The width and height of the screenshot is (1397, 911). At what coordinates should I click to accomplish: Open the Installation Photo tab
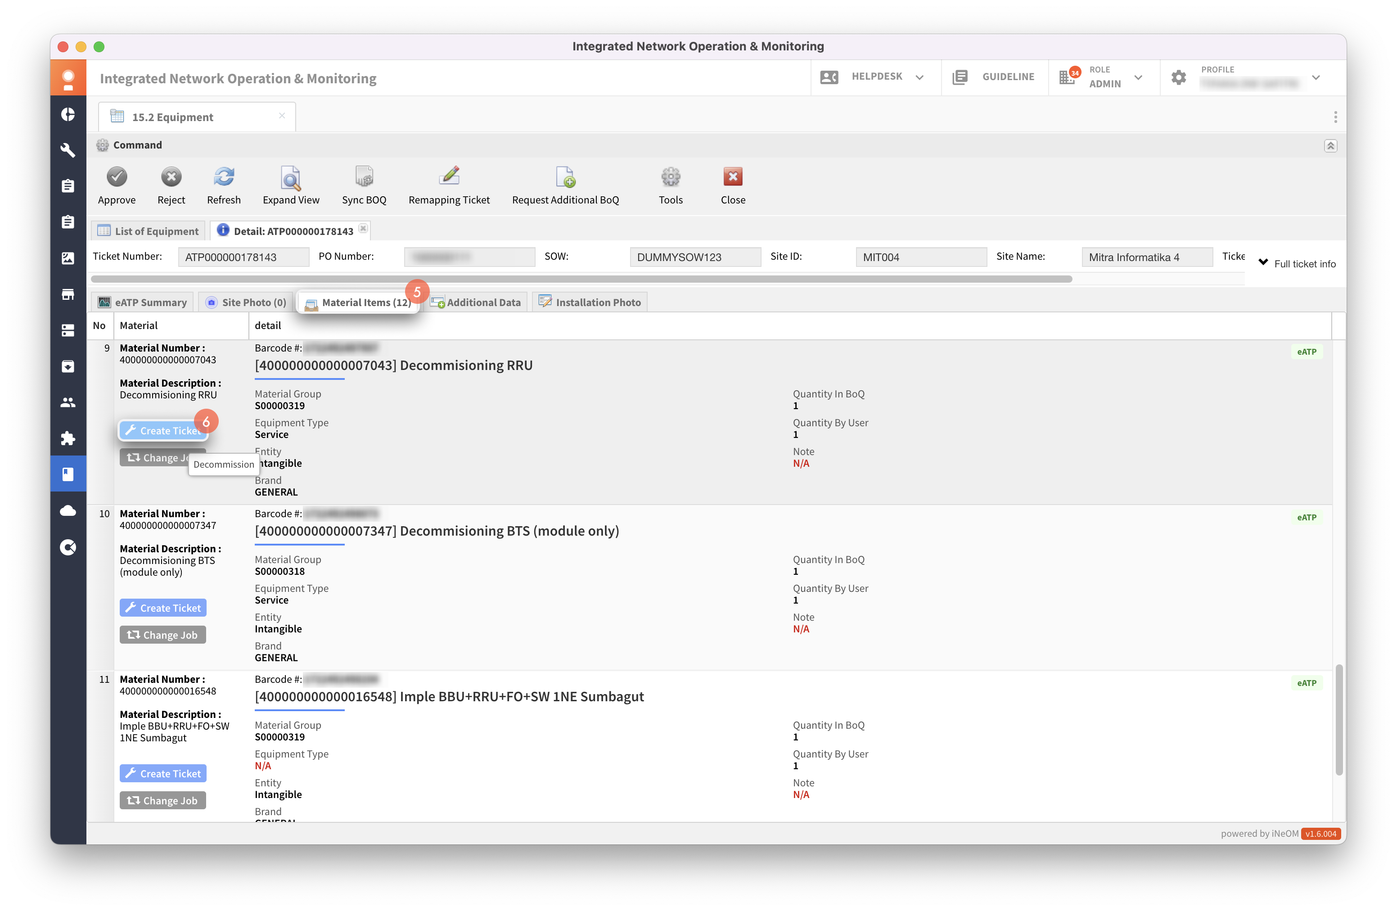point(590,302)
